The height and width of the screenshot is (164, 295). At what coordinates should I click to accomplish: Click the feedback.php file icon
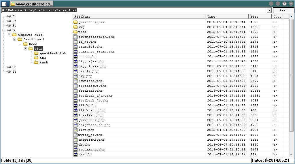[x=75, y=91]
